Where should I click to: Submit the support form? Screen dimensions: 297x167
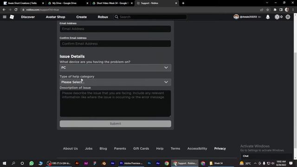click(116, 124)
